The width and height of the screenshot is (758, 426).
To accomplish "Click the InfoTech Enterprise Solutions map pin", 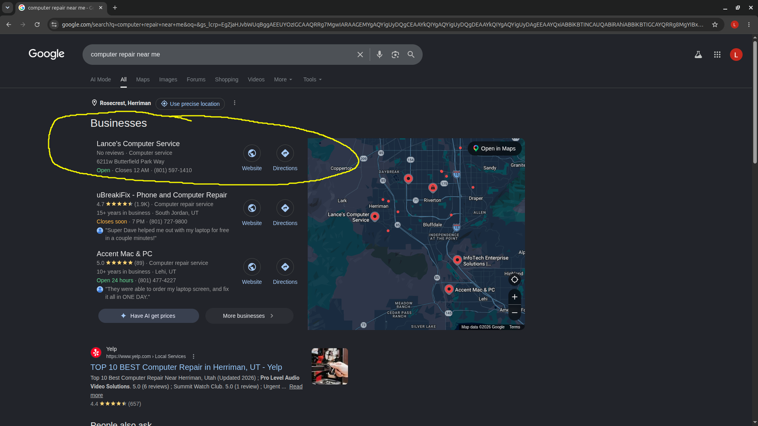I will coord(457,259).
